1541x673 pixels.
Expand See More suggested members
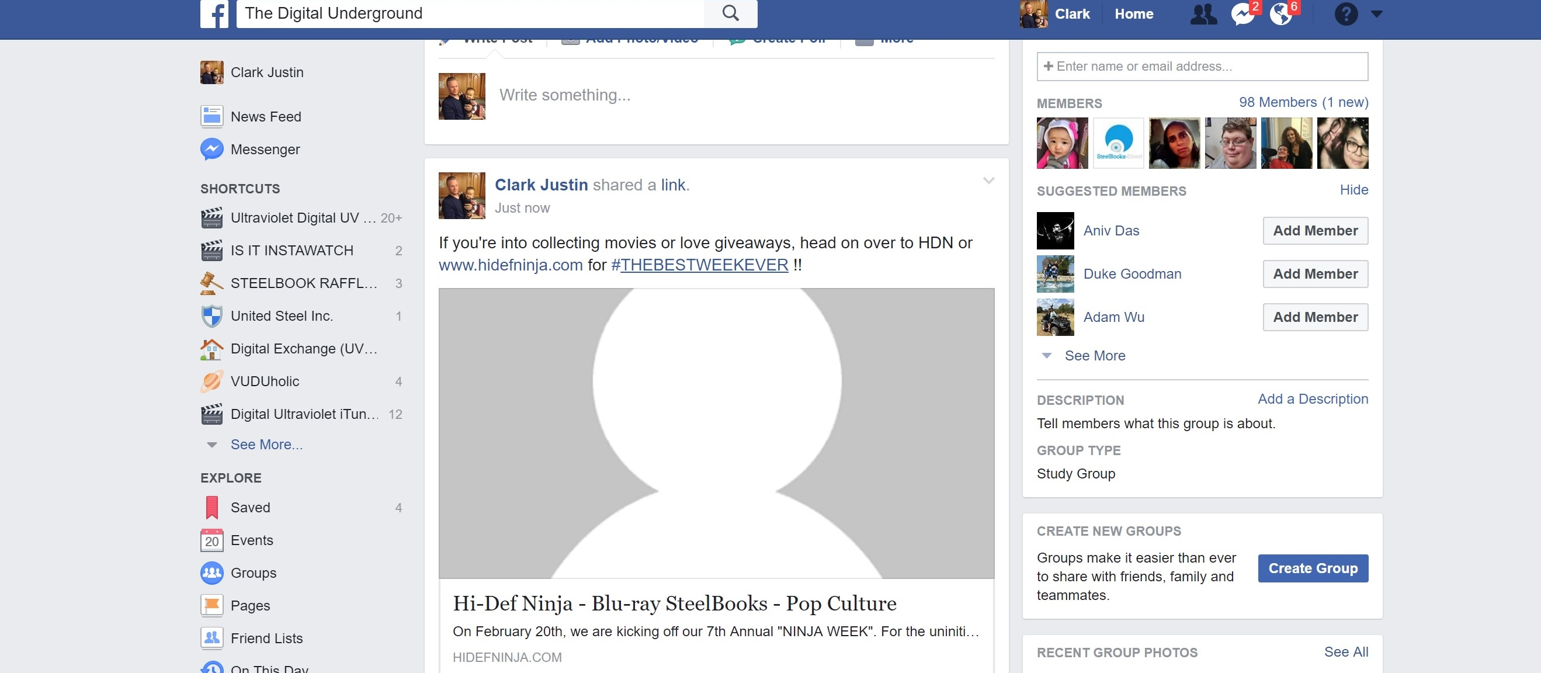(1094, 356)
